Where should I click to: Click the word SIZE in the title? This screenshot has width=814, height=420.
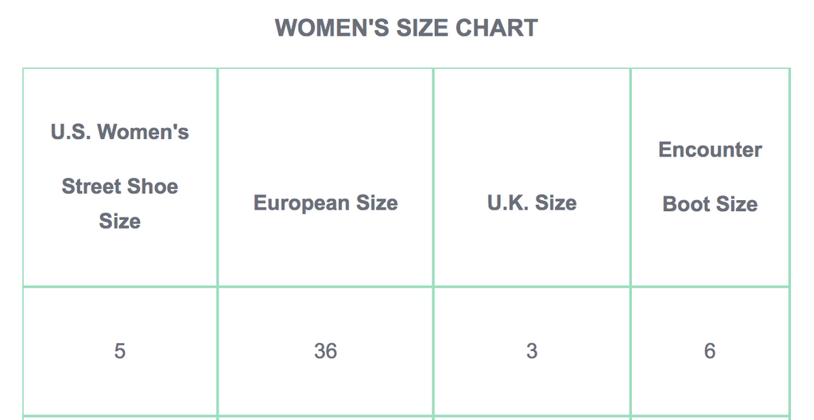point(423,28)
